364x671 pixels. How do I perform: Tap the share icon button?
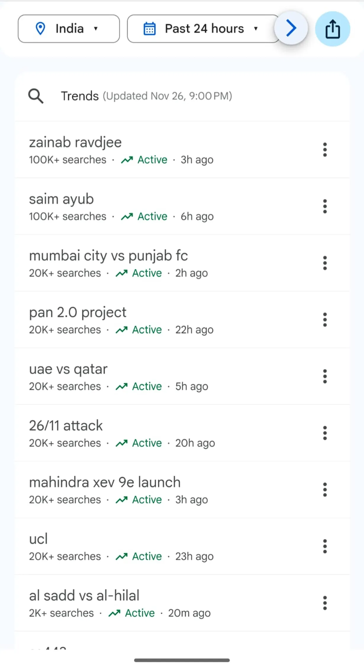(332, 29)
